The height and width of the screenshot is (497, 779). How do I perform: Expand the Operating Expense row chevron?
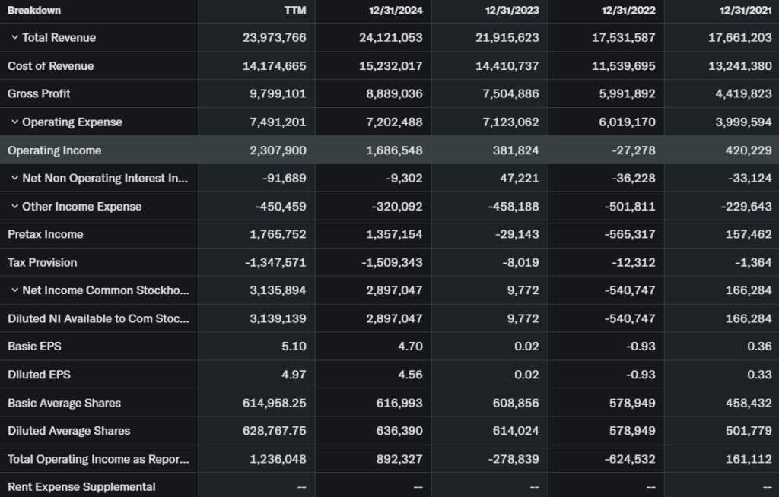pyautogui.click(x=14, y=122)
